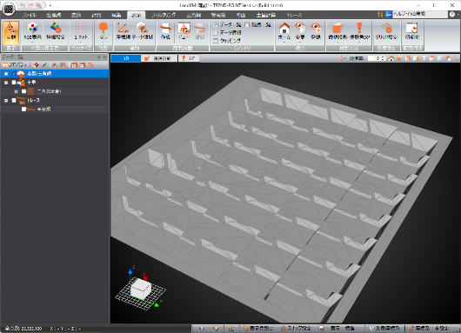Open the ファイル ribbon tab
This screenshot has height=333, width=461.
[29, 15]
